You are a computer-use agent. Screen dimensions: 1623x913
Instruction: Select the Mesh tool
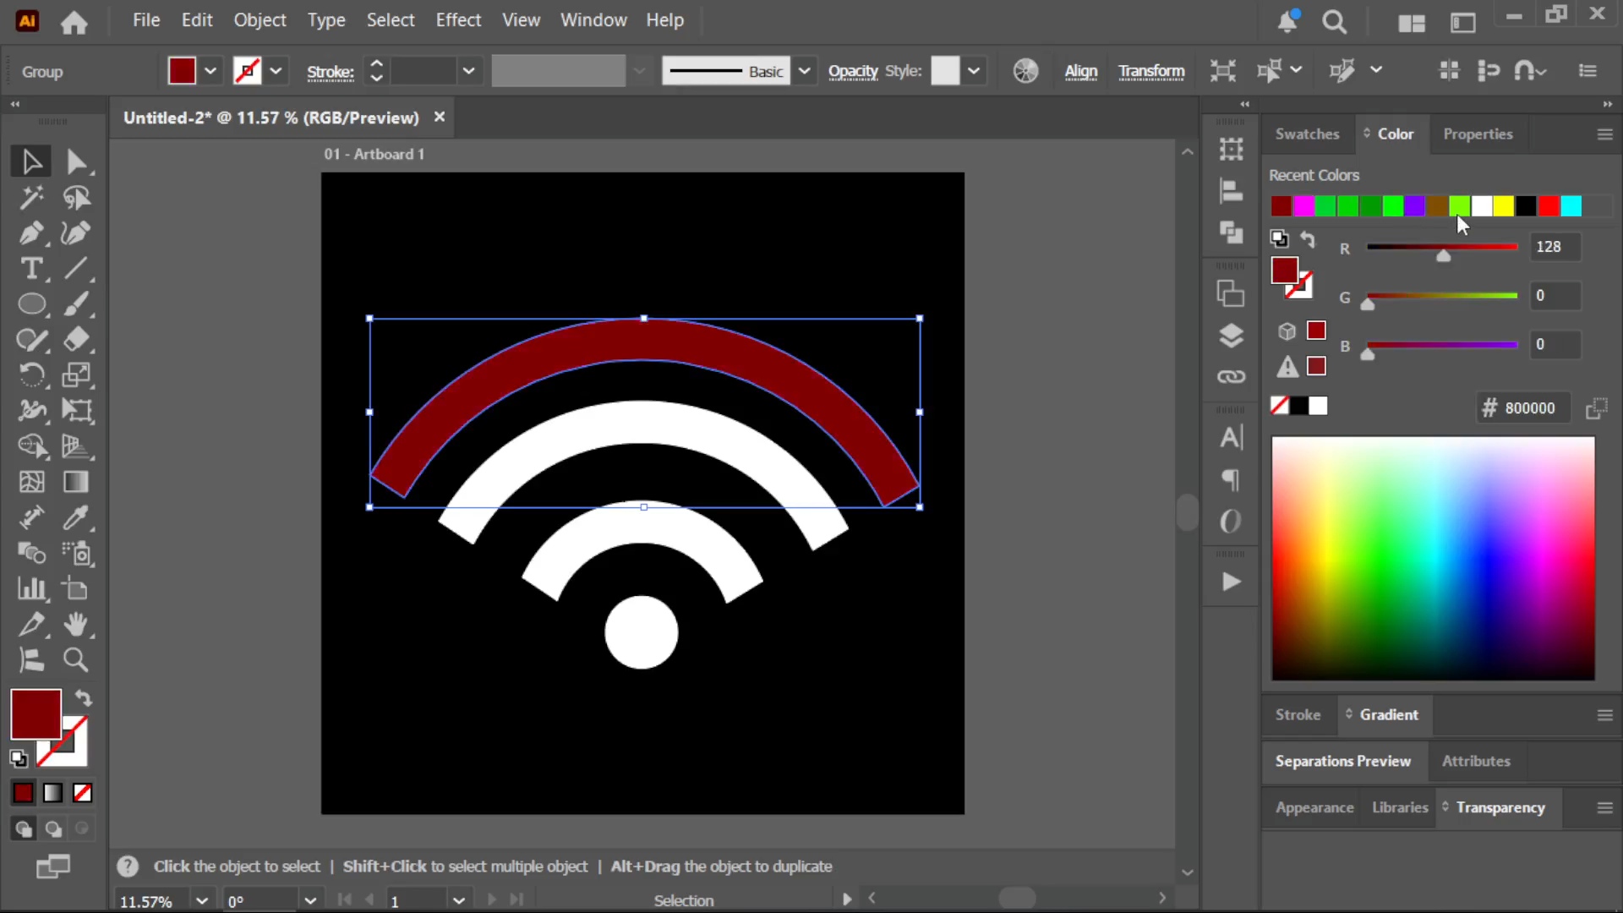[31, 482]
